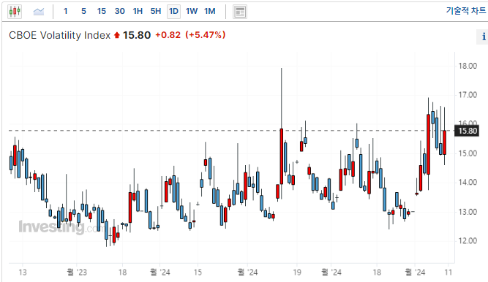Switch to the 5H timeframe
488x282 pixels.
click(156, 12)
